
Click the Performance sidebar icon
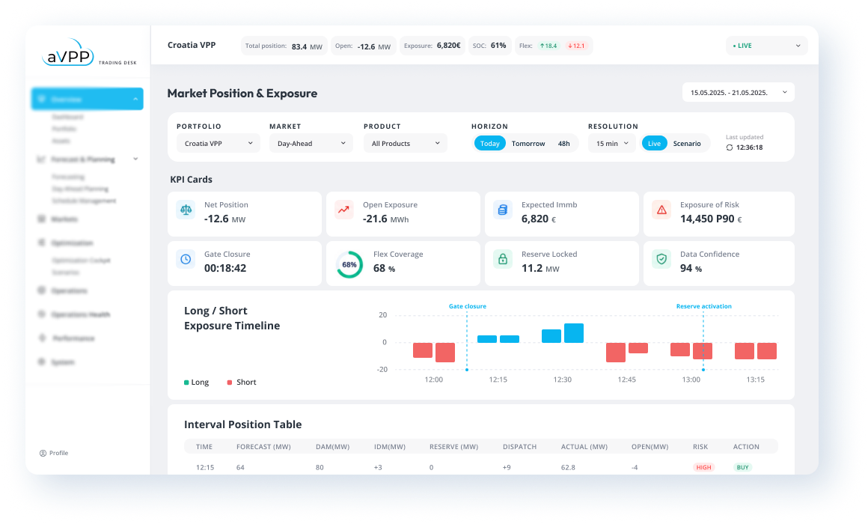pos(42,338)
